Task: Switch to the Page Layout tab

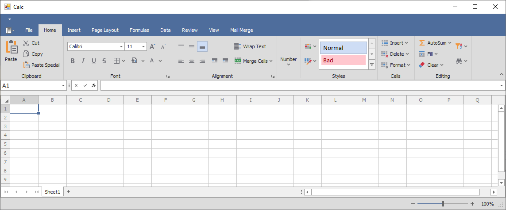Action: [105, 30]
